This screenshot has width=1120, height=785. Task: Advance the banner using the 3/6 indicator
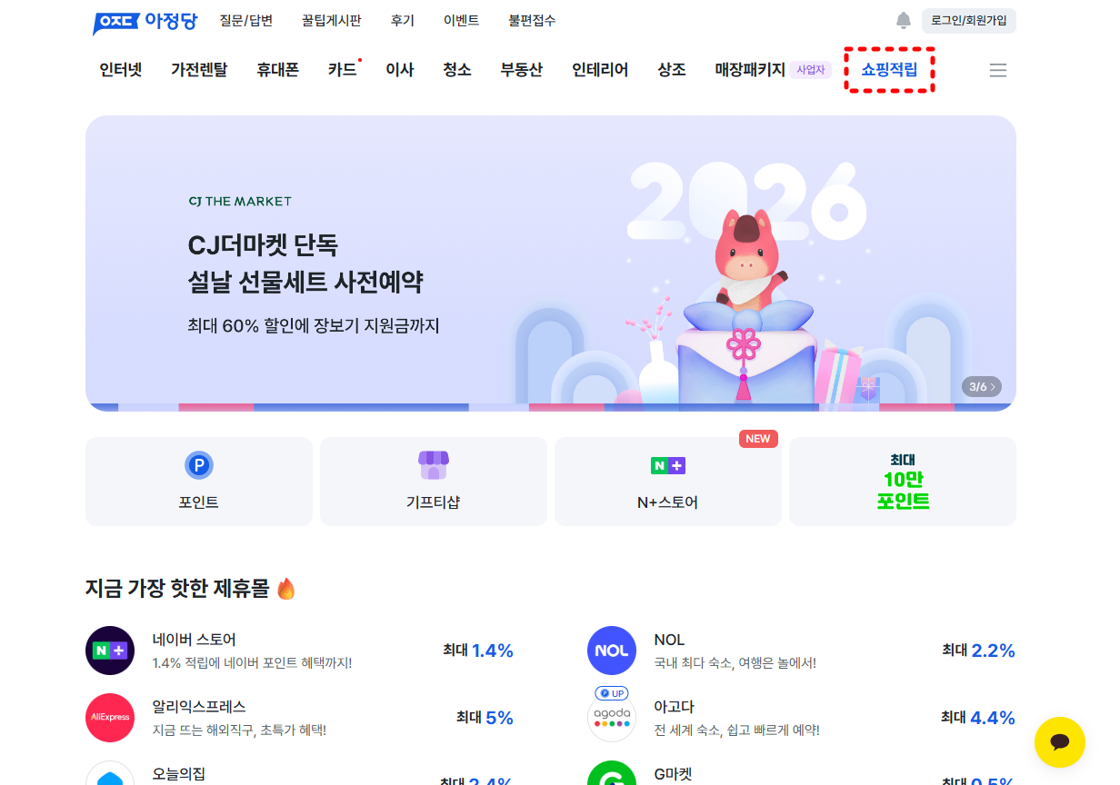click(x=982, y=387)
